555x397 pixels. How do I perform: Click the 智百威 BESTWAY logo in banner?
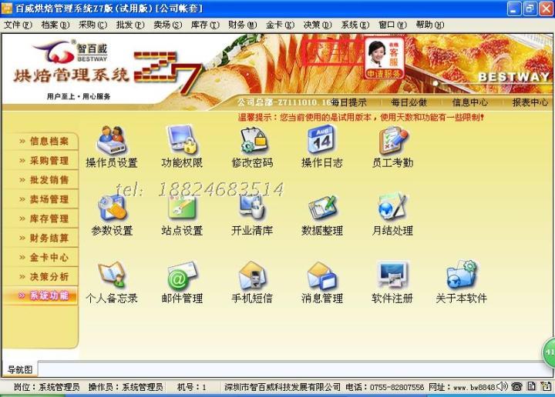pyautogui.click(x=71, y=52)
